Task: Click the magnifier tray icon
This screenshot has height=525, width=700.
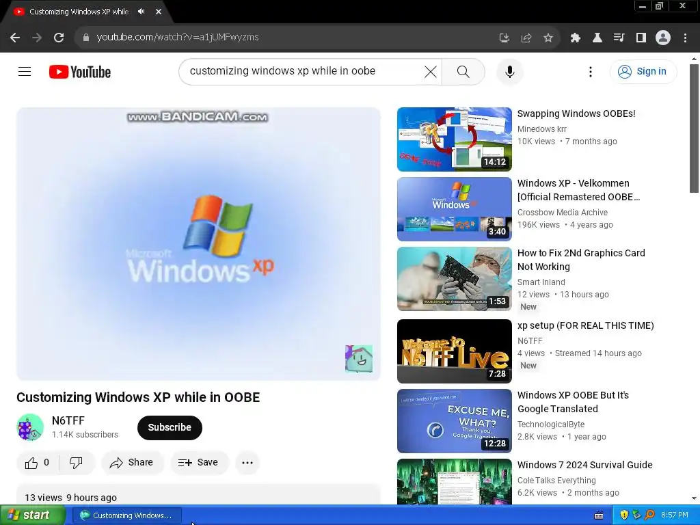Action: coord(649,515)
